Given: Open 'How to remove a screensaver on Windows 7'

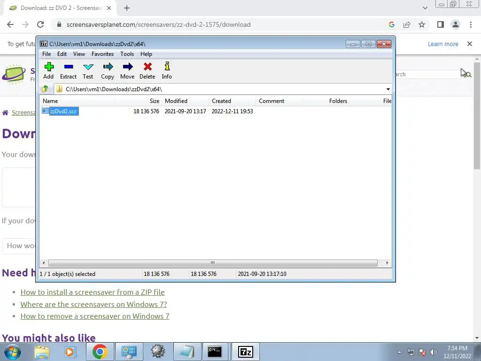Looking at the screenshot, I should click(95, 316).
